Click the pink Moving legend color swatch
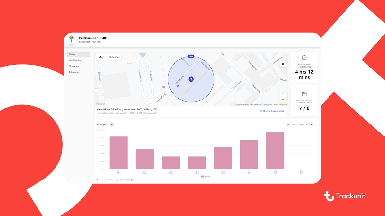Viewport: 385px width, 216px height. coord(202,176)
